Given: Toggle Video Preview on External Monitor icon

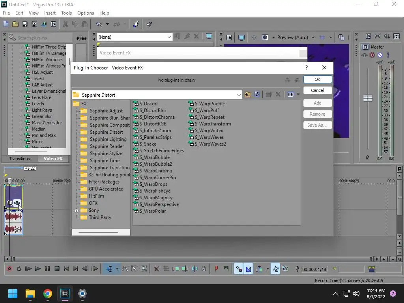Looking at the screenshot, I should coord(241,37).
